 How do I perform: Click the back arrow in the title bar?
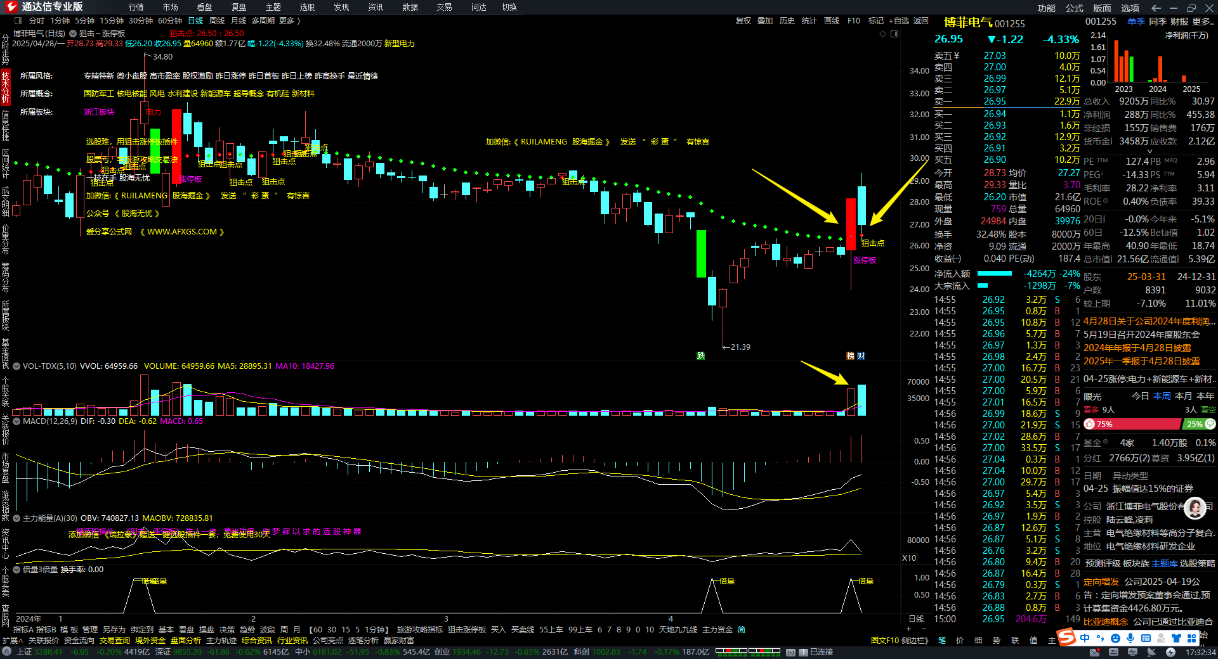pyautogui.click(x=1156, y=8)
